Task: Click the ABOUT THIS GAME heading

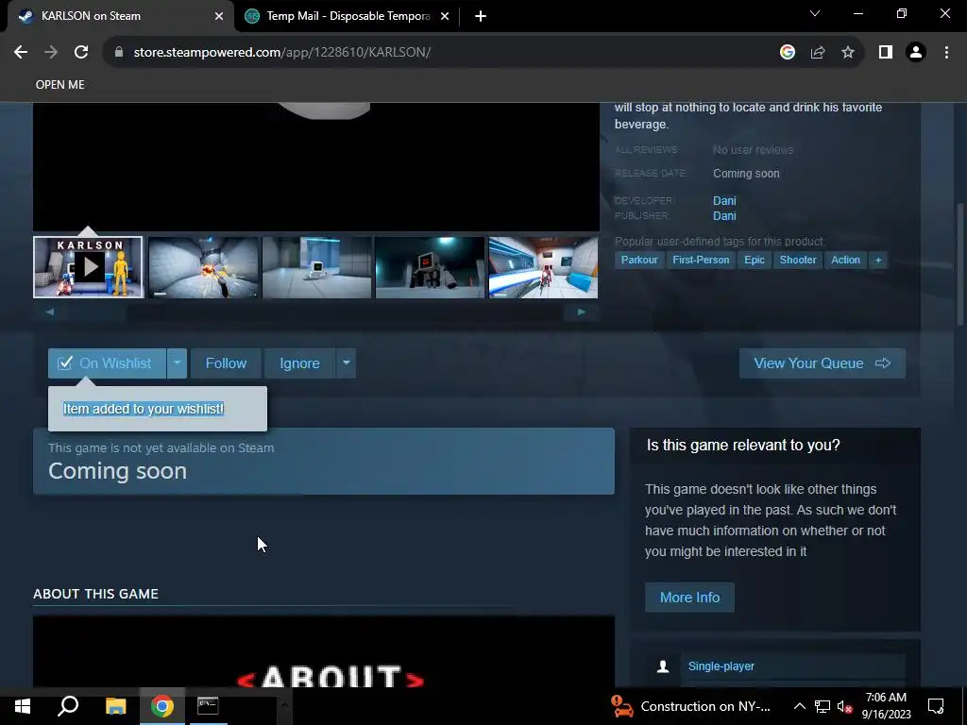Action: point(95,594)
